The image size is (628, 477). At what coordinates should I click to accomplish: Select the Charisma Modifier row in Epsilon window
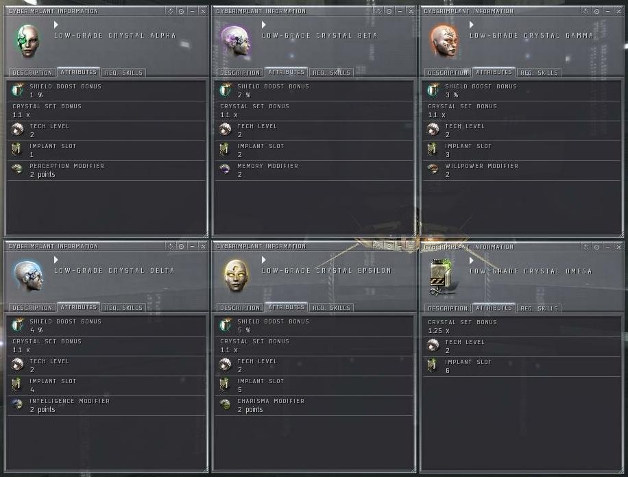(314, 405)
